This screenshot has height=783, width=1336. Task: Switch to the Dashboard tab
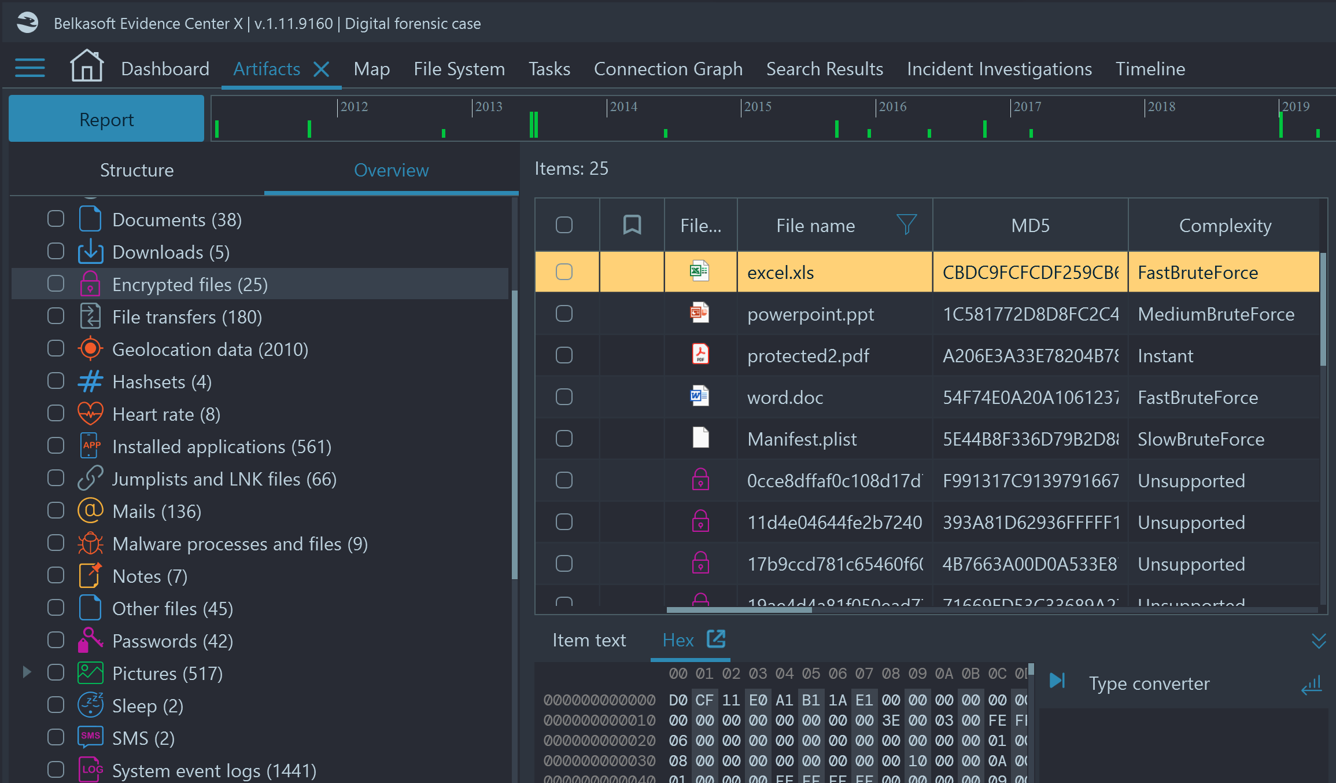tap(165, 69)
